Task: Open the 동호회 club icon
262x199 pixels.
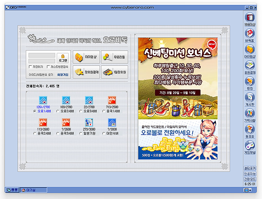Action: 250,129
